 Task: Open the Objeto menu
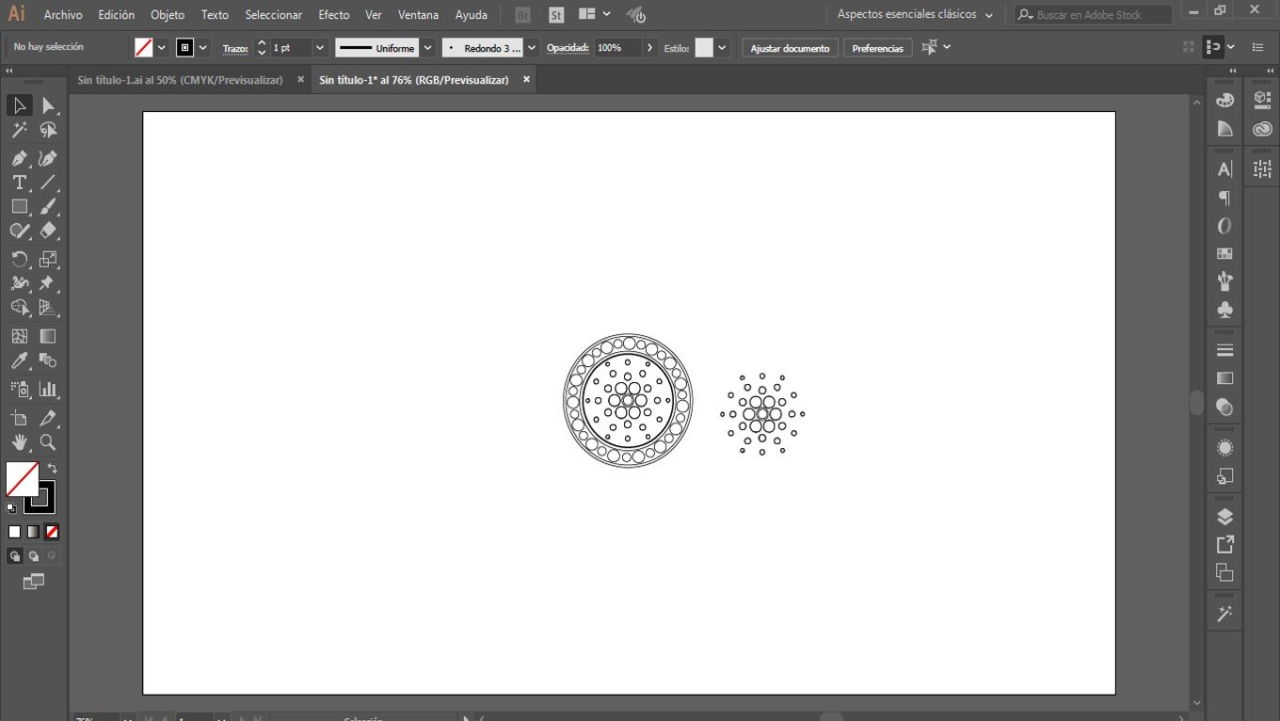[168, 15]
